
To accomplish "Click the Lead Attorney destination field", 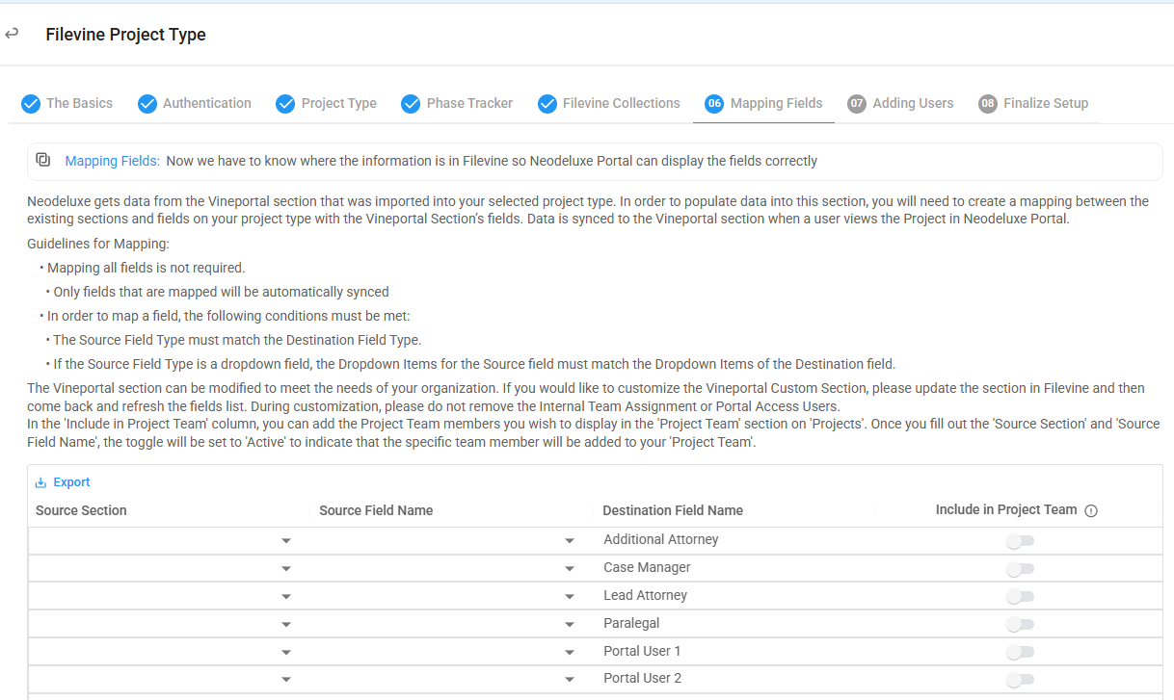I will coord(645,595).
